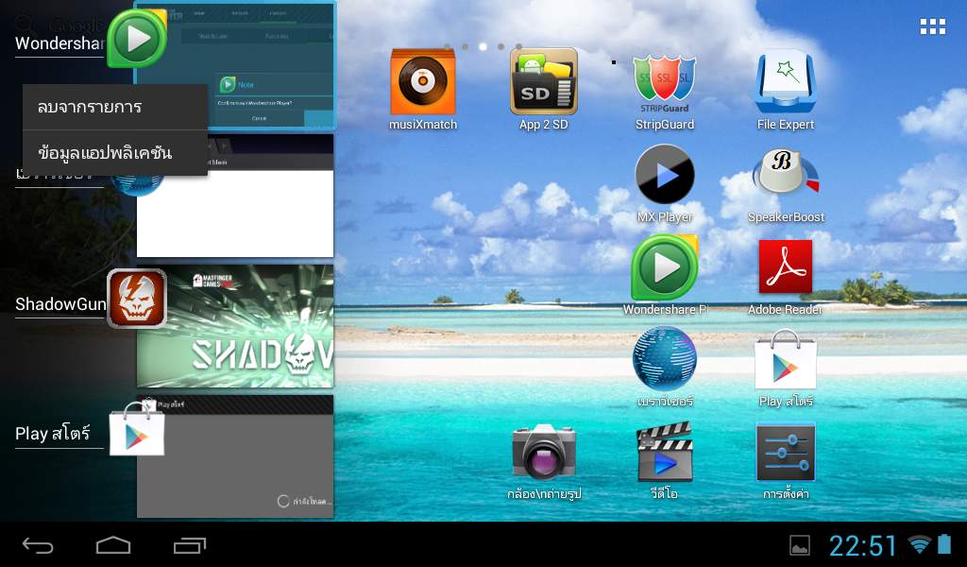967x567 pixels.
Task: Click the 'Play สโตร์' label in recents
Action: click(53, 434)
